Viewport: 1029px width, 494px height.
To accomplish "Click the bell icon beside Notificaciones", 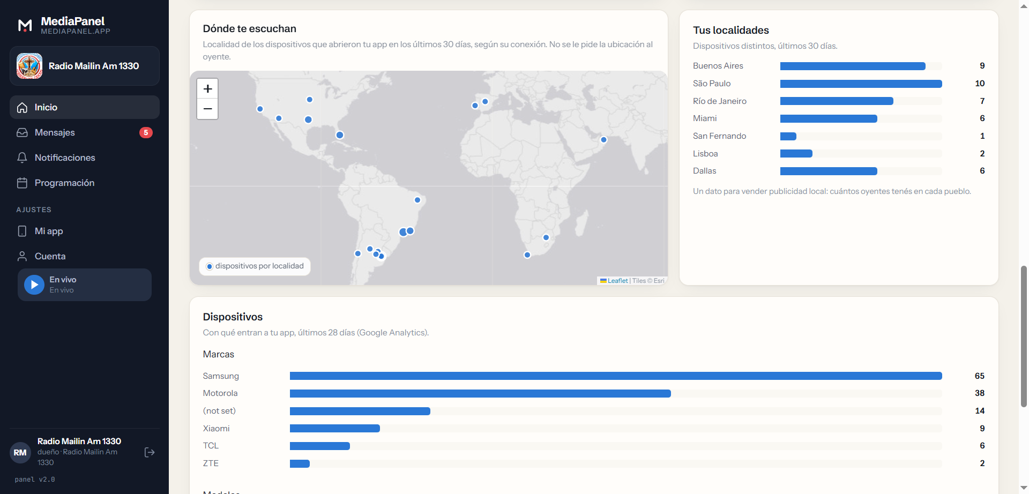I will (x=22, y=158).
